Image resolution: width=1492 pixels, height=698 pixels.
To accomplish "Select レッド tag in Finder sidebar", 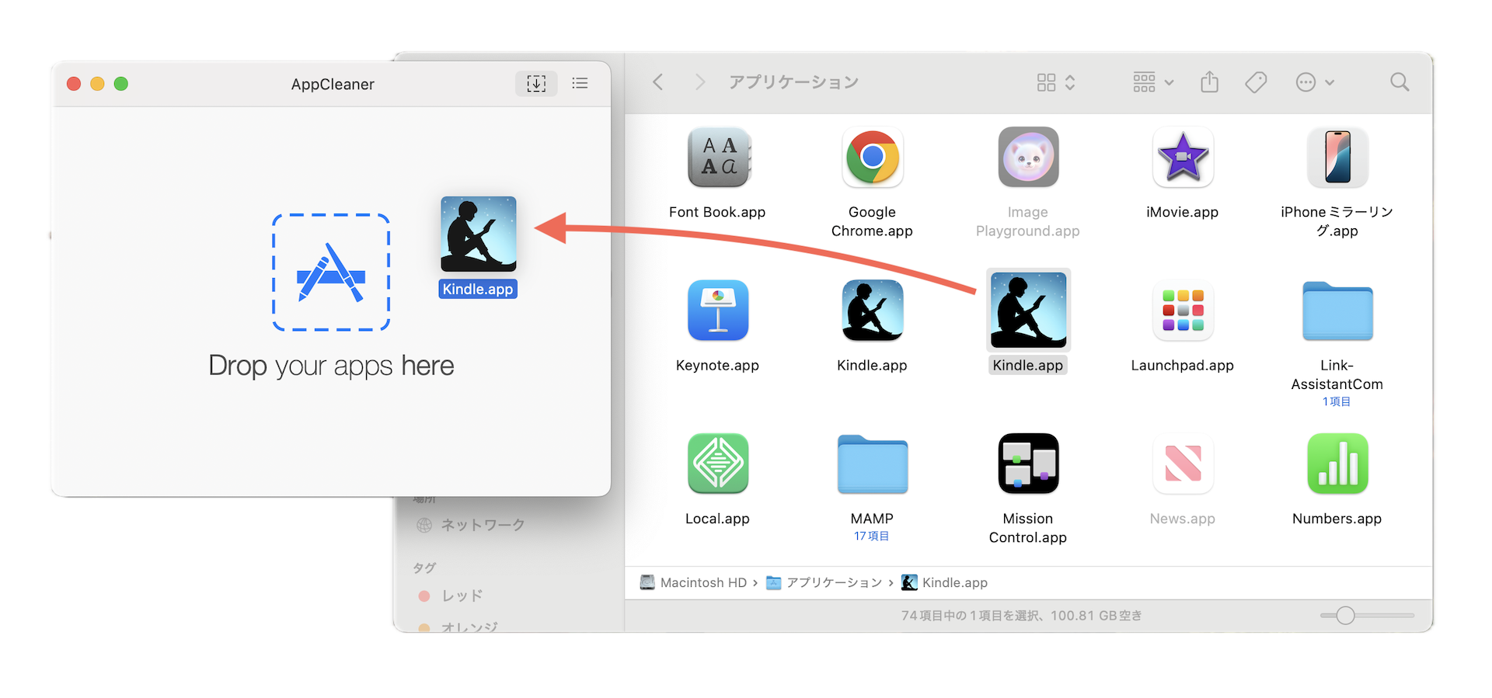I will click(x=451, y=596).
